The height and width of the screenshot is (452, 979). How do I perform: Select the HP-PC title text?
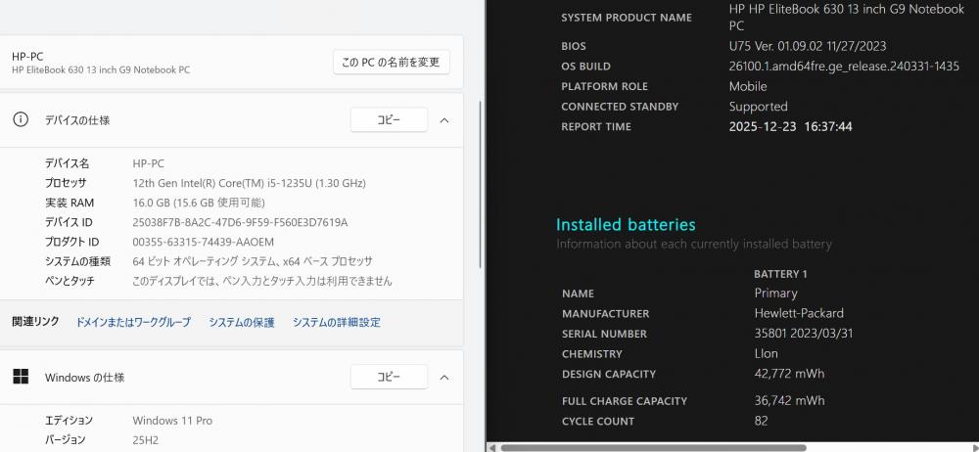(27, 56)
